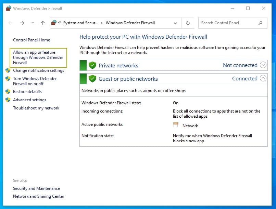276x209 pixels.
Task: Go up one level with the up arrow
Action: [x=43, y=23]
